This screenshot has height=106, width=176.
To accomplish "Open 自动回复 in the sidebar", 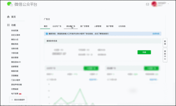I will [x=15, y=30].
